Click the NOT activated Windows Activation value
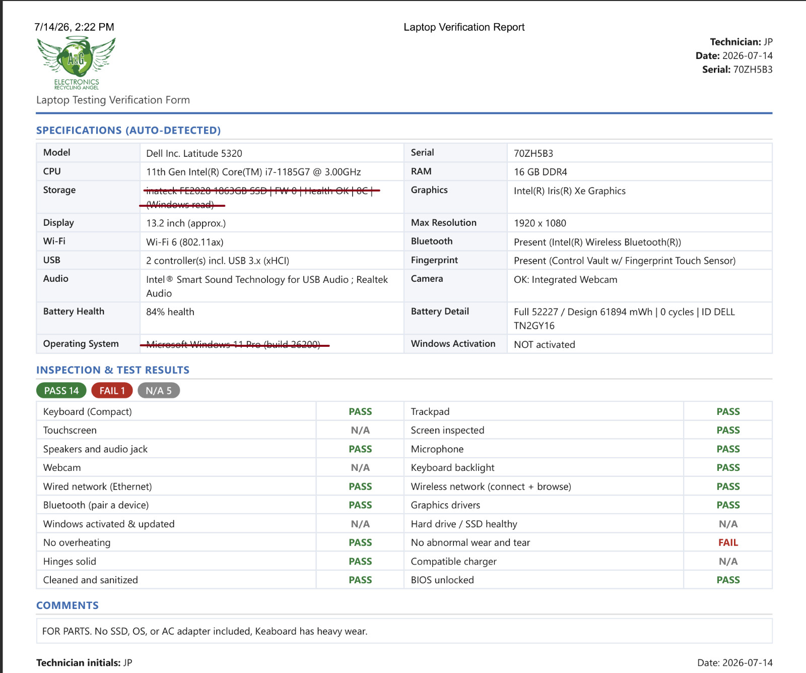The image size is (806, 673). tap(545, 345)
